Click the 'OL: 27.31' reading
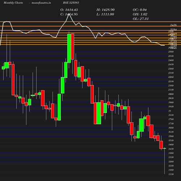Image resolution: width=181 pixels, height=181 pixels. (141, 19)
